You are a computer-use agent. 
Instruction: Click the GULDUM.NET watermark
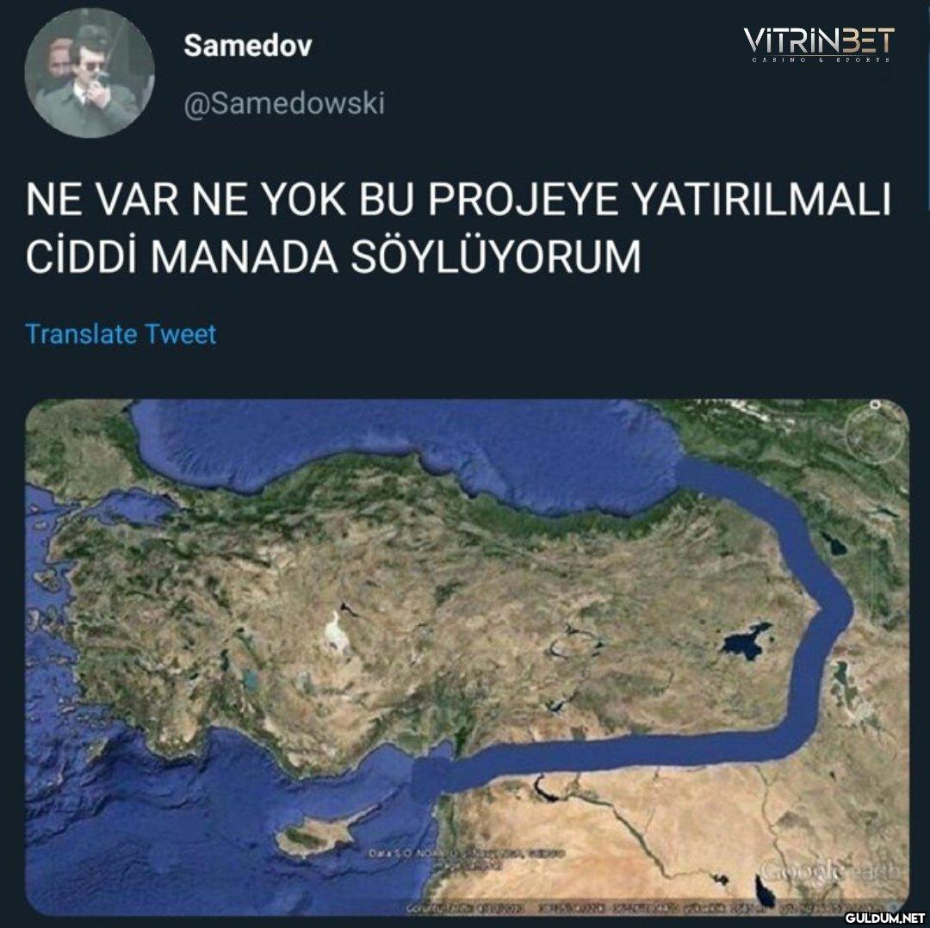pos(883,918)
